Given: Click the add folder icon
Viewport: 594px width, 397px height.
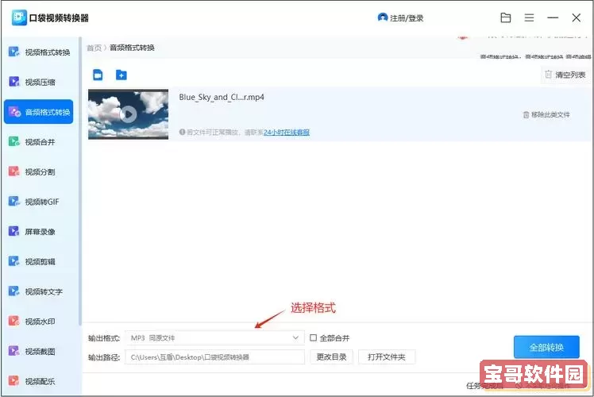Looking at the screenshot, I should [121, 75].
